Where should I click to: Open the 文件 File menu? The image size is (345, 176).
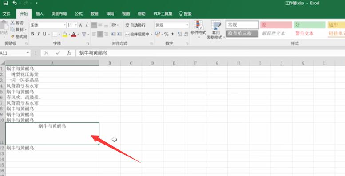click(x=7, y=14)
